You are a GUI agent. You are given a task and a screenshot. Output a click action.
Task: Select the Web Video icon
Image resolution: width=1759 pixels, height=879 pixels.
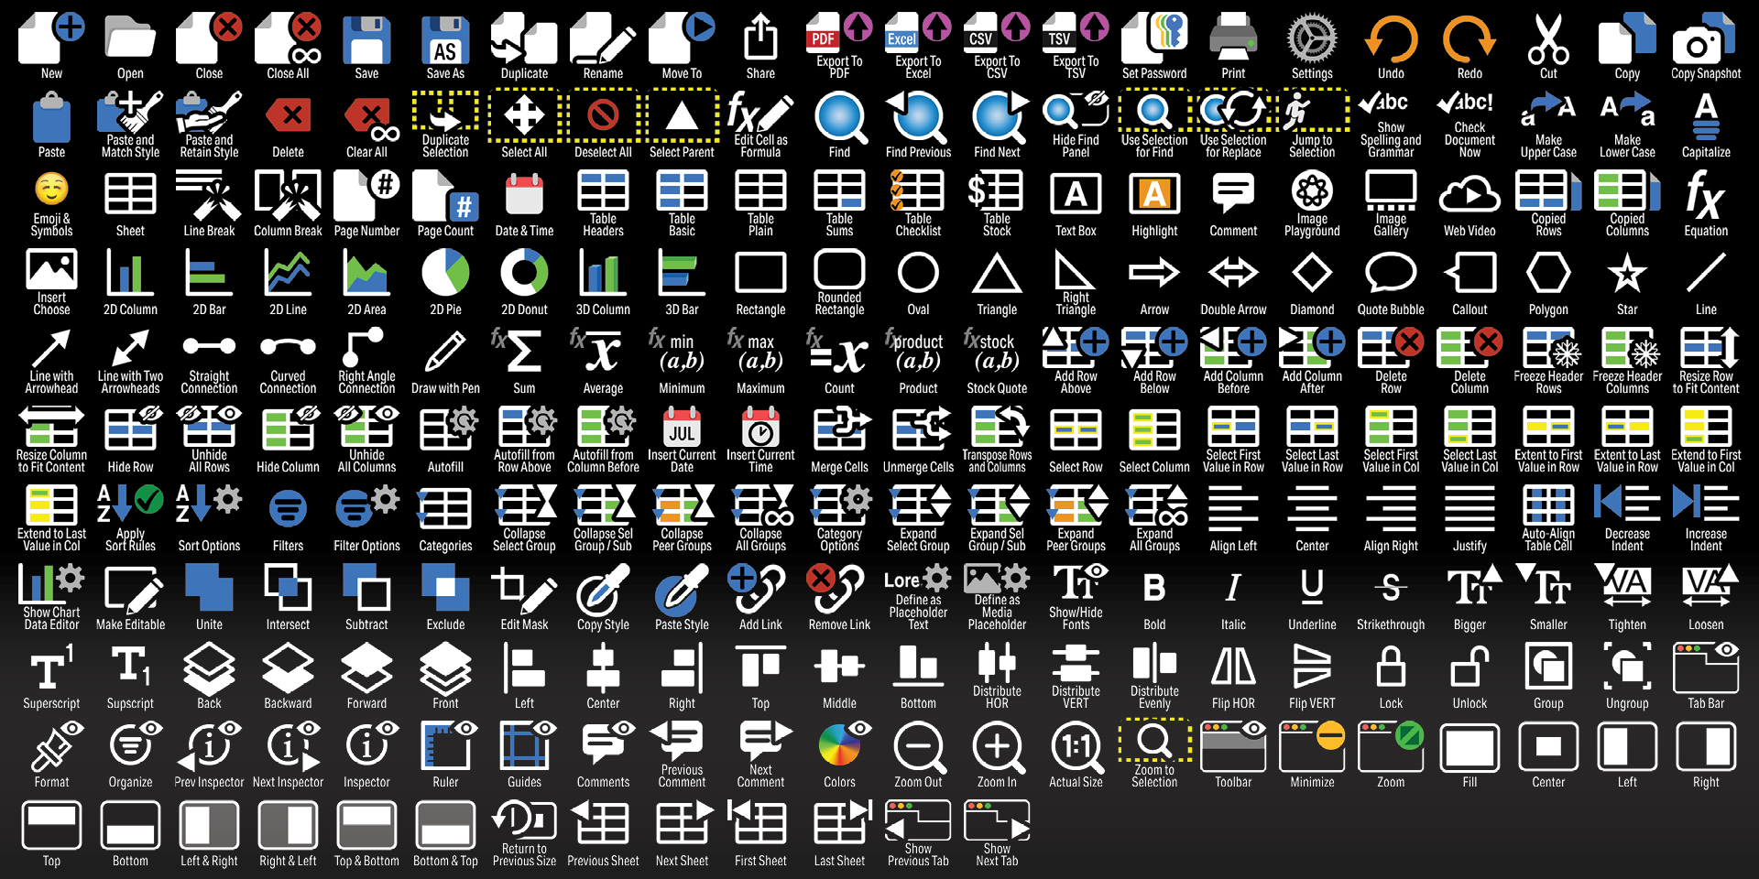coord(1469,194)
